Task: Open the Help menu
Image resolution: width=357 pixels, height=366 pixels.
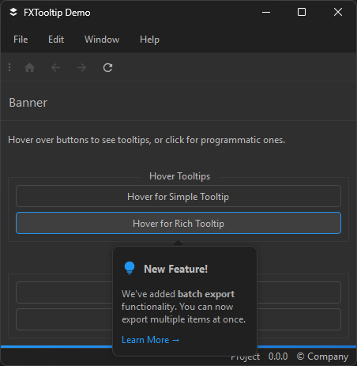Action: click(x=149, y=40)
